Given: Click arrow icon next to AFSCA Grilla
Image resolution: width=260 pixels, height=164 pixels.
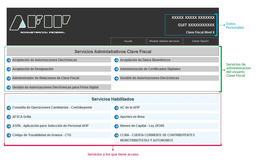Looking at the screenshot, I should pyautogui.click(x=9, y=117).
